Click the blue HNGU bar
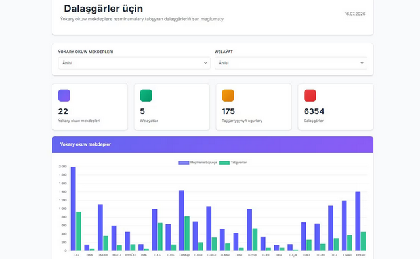 point(358,221)
